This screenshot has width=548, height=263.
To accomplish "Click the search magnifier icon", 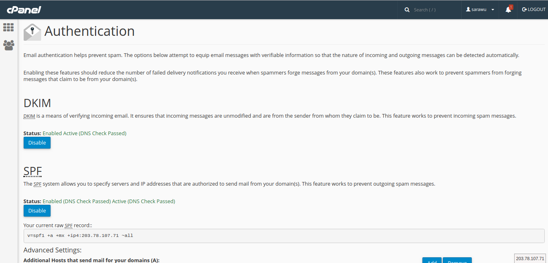I will coord(407,10).
